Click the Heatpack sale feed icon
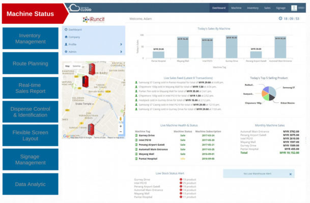Screen dimensions: 310x203 tap(136, 100)
